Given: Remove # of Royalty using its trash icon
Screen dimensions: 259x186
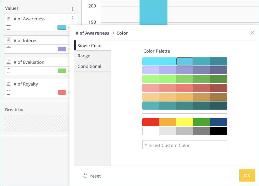Looking at the screenshot, I should [9, 92].
